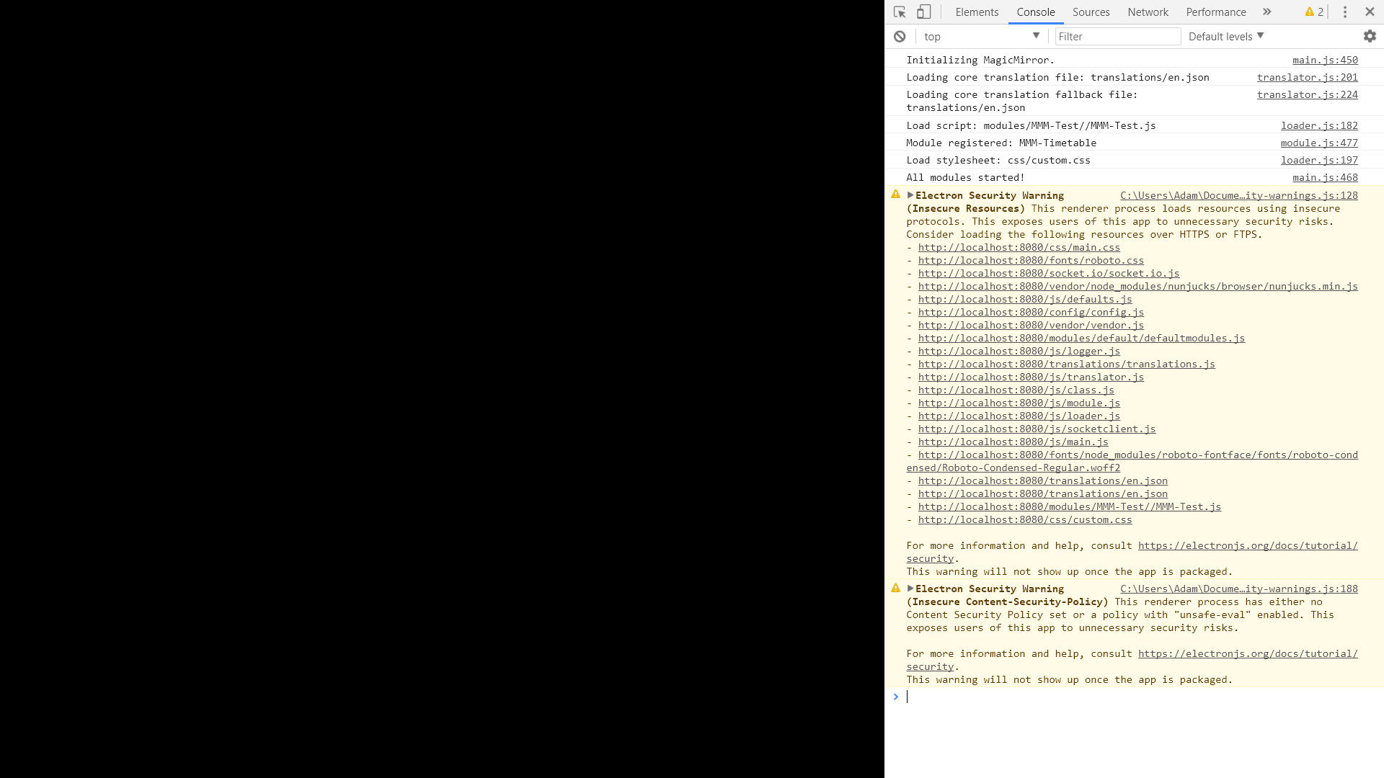Open the Sources tab
Viewport: 1384px width, 778px height.
pos(1091,12)
